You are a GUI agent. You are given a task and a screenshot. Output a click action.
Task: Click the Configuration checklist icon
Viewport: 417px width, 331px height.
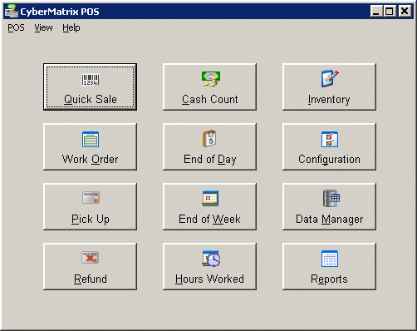coord(330,139)
